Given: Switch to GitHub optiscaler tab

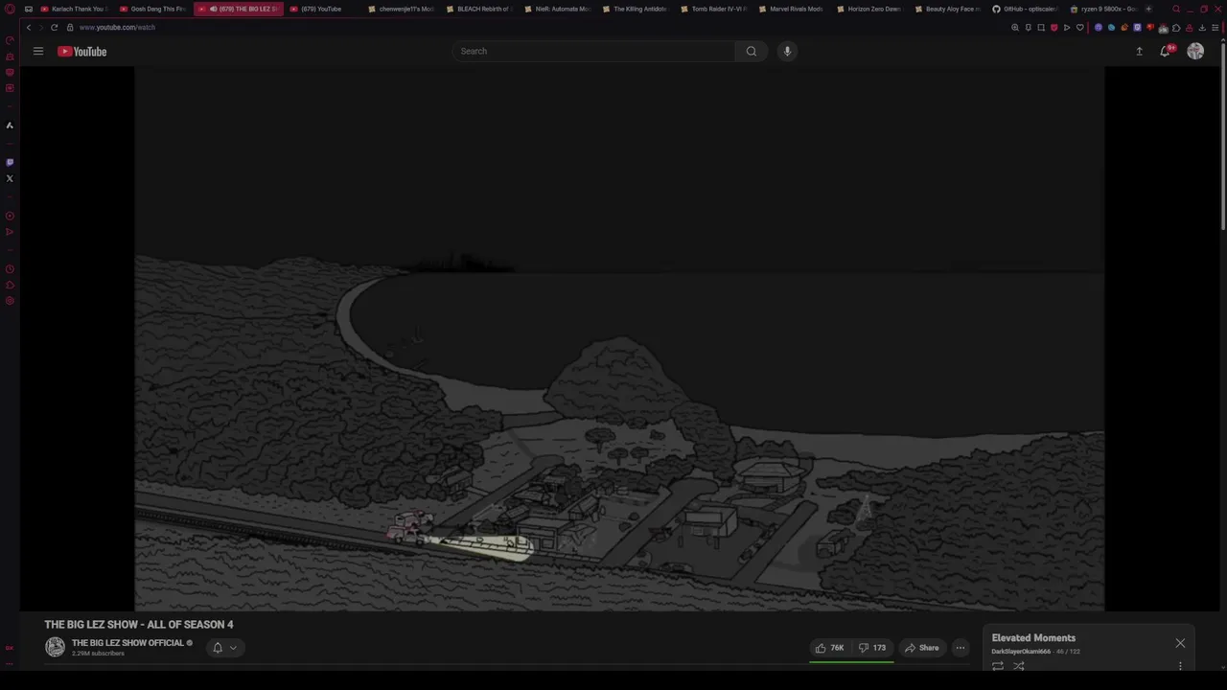Looking at the screenshot, I should point(1026,9).
